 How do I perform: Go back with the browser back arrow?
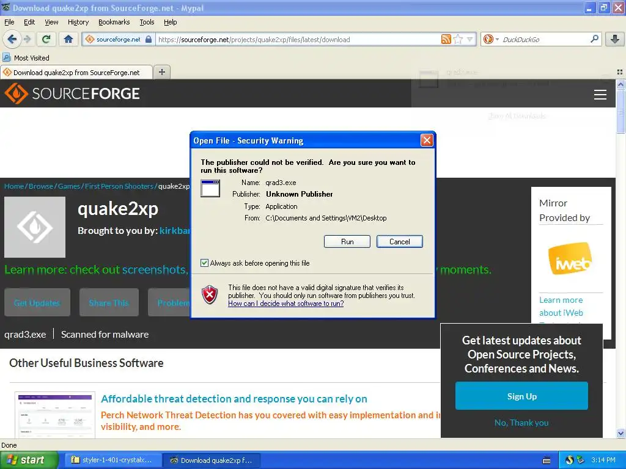12,39
